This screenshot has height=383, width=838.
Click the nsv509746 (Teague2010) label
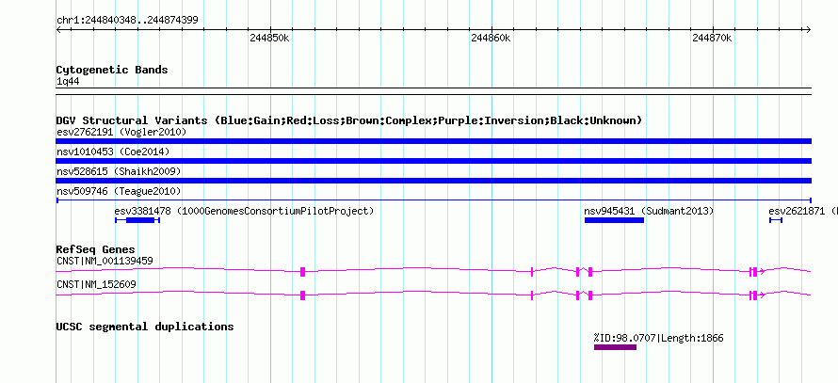(119, 191)
